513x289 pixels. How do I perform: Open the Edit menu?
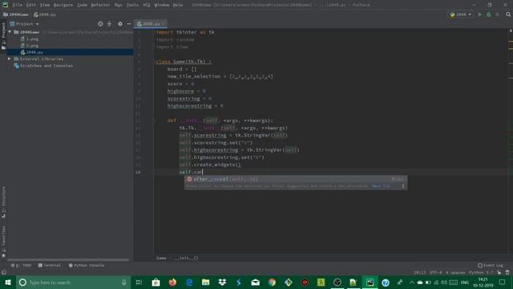pyautogui.click(x=31, y=5)
